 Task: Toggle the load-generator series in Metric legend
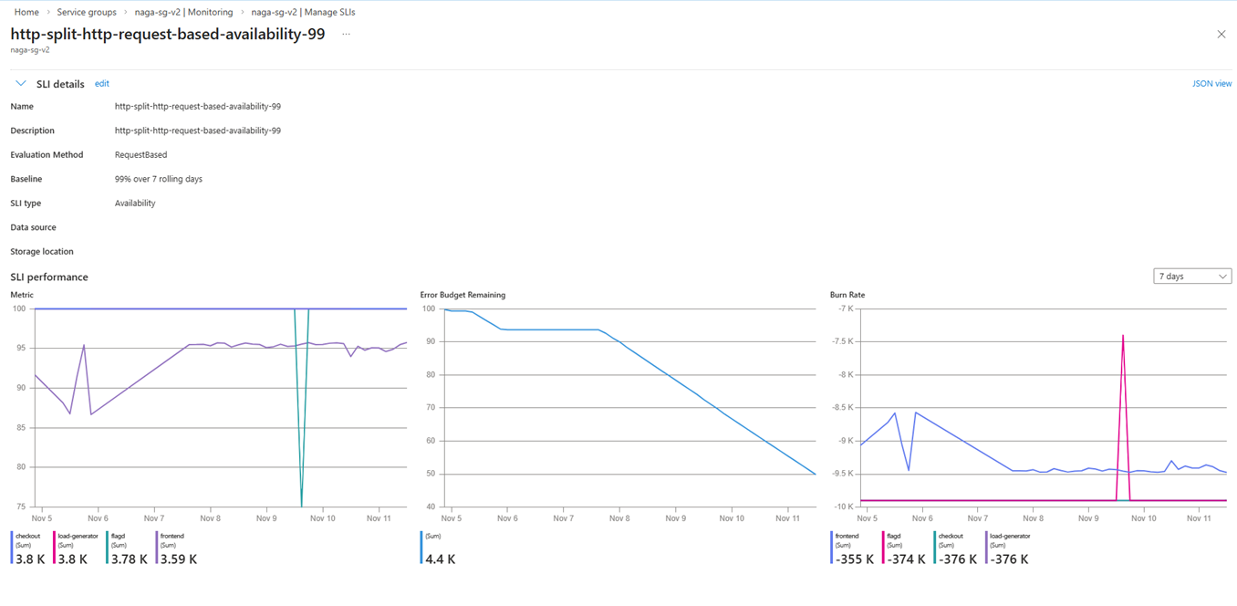pos(75,549)
